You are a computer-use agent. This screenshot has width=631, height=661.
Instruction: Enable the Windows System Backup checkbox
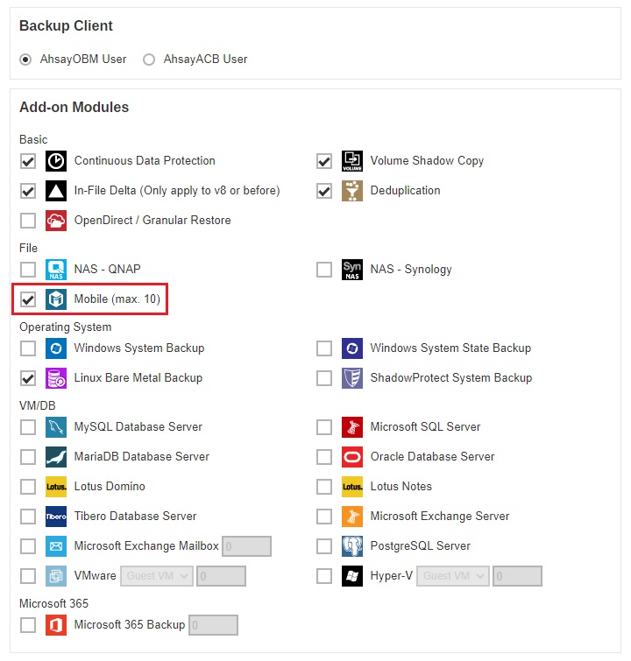pyautogui.click(x=28, y=348)
